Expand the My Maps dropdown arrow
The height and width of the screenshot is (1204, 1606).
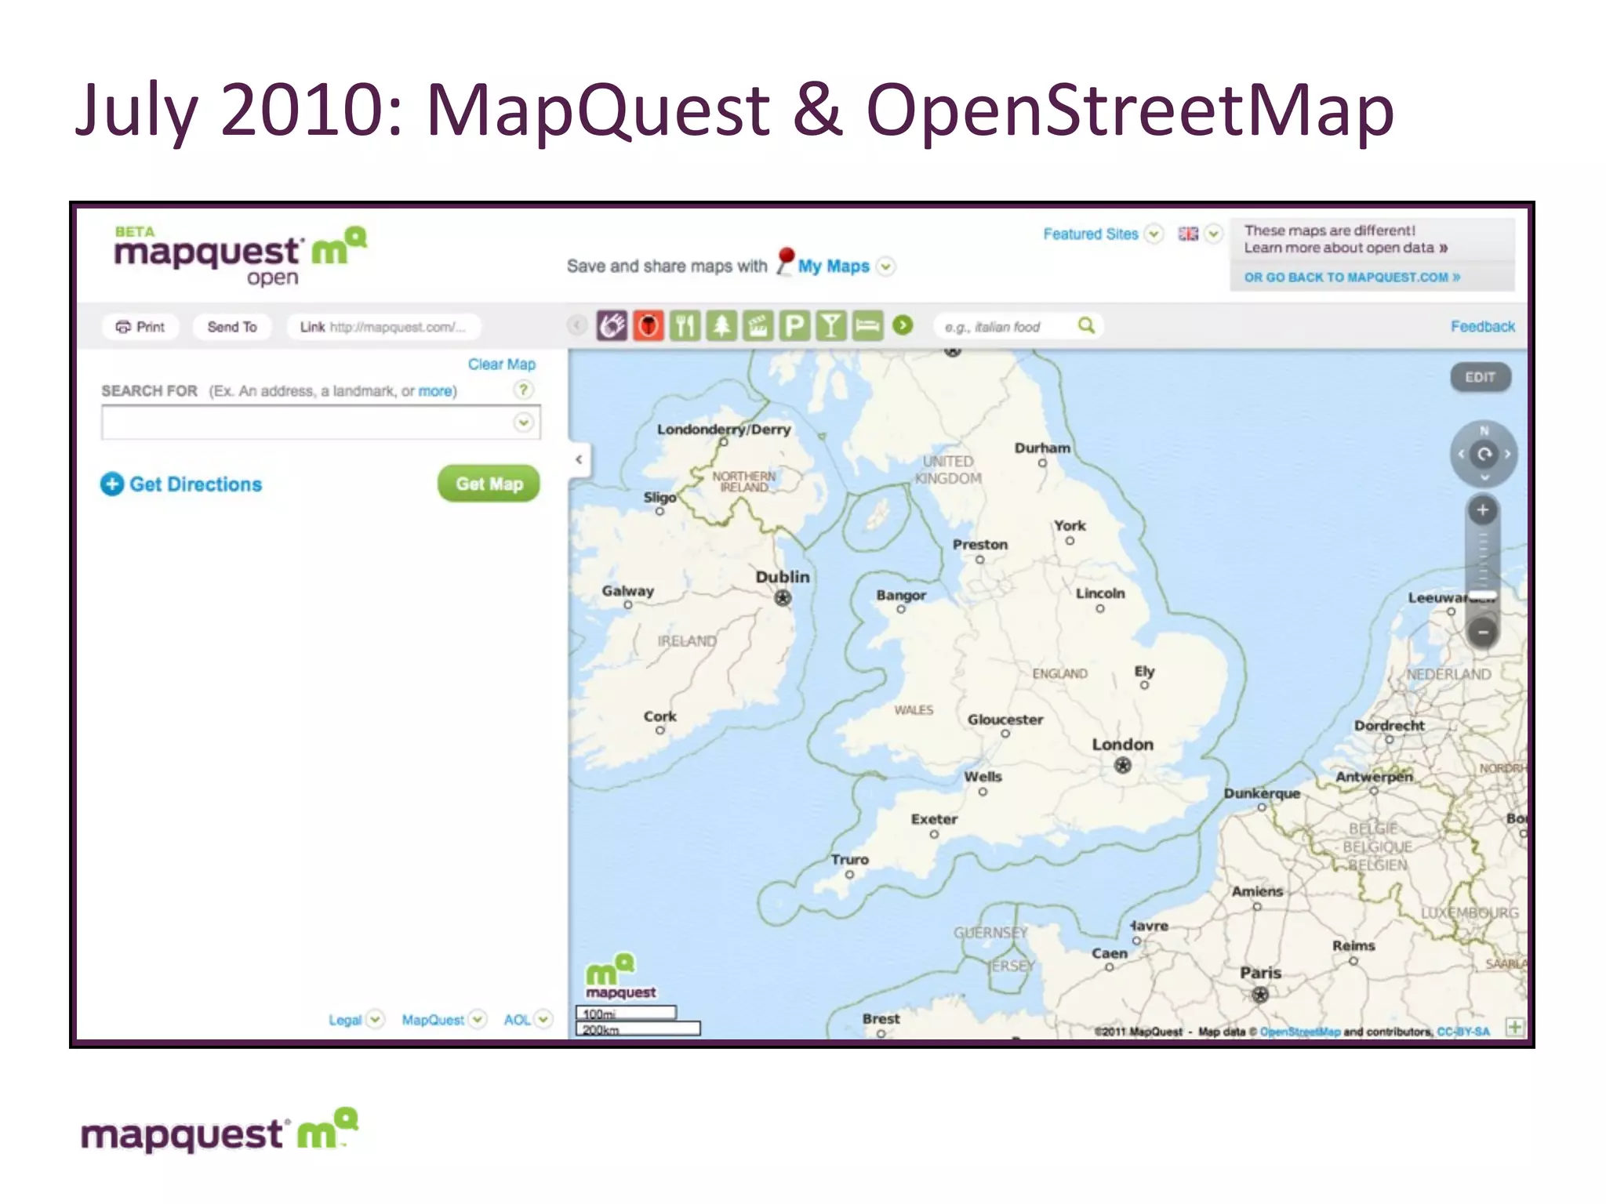tap(885, 267)
